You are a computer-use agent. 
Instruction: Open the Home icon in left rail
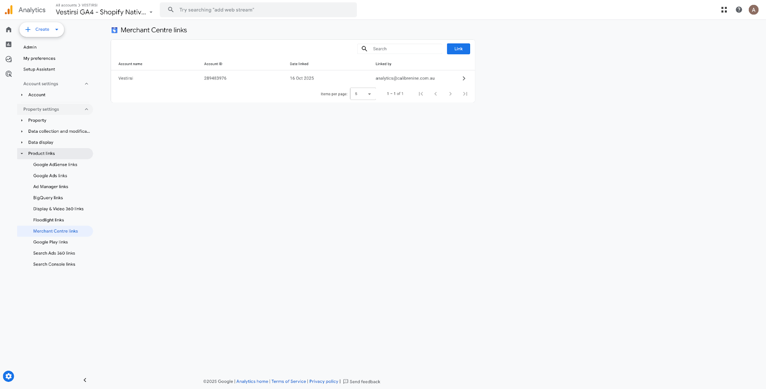pyautogui.click(x=9, y=30)
